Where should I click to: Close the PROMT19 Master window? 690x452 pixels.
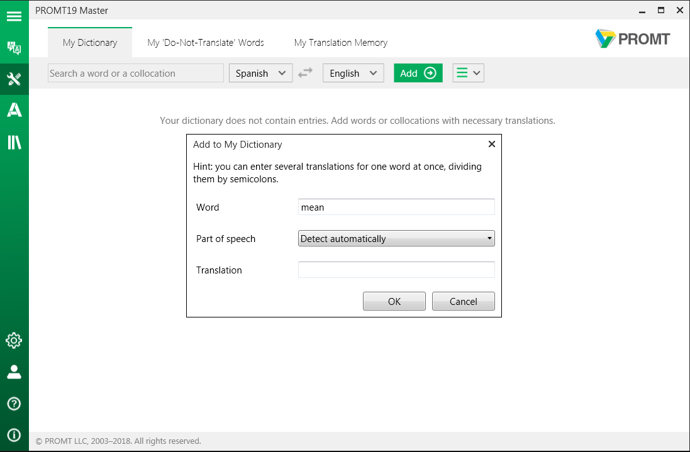[680, 10]
